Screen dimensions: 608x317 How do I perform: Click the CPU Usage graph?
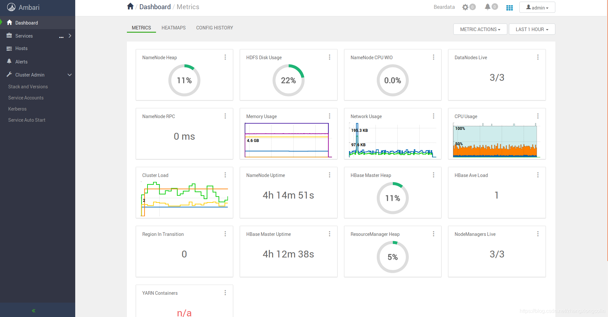[x=496, y=140]
